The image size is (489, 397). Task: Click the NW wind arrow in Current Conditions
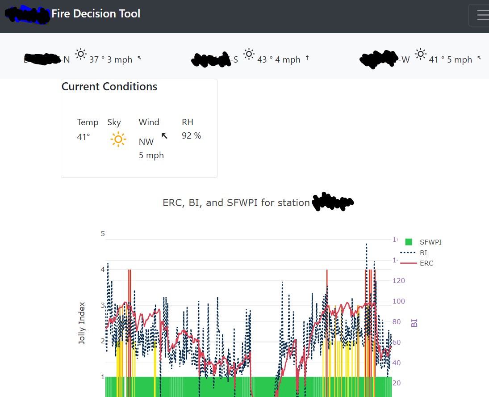click(x=165, y=135)
